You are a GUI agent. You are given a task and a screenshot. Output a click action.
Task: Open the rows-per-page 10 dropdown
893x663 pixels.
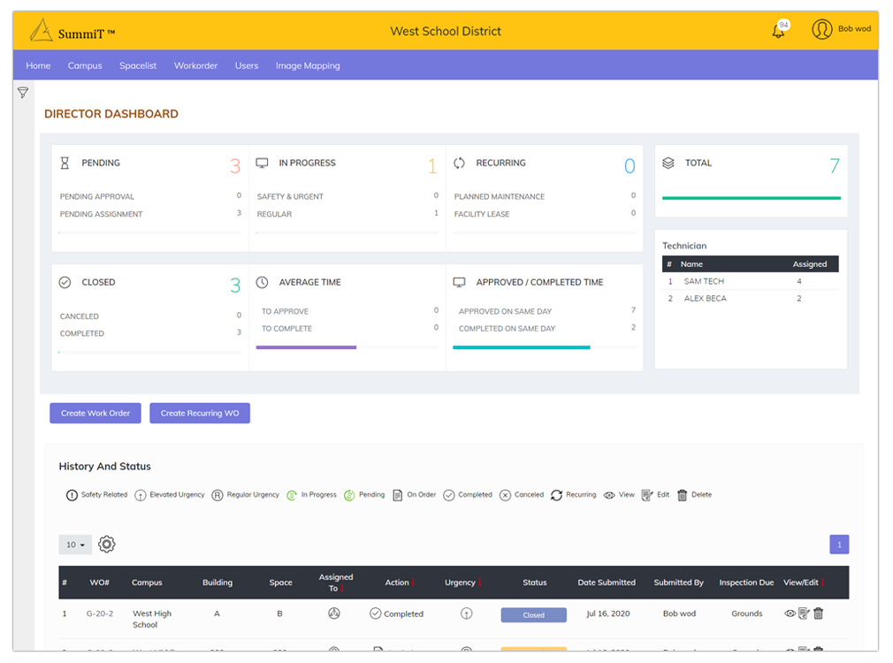coord(75,545)
